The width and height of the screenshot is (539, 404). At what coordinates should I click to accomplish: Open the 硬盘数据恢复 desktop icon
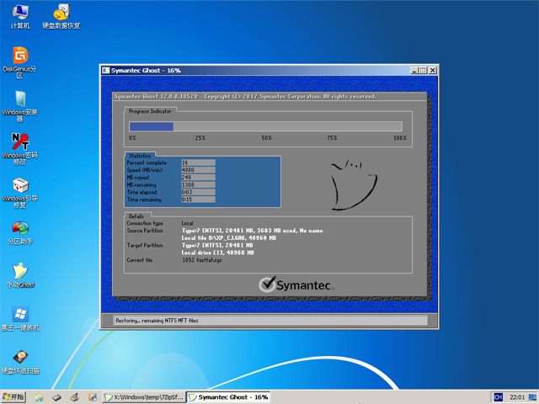(61, 13)
